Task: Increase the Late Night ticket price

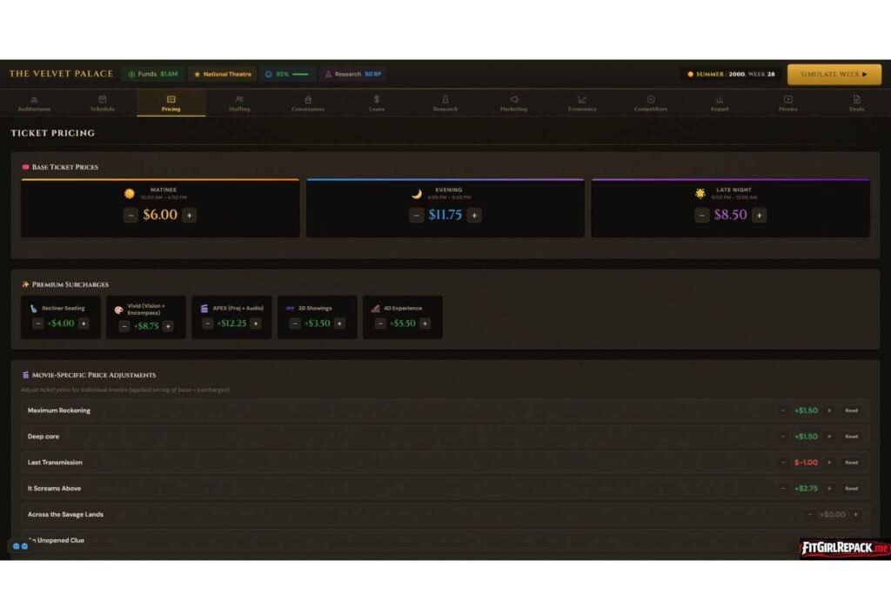Action: tap(759, 215)
